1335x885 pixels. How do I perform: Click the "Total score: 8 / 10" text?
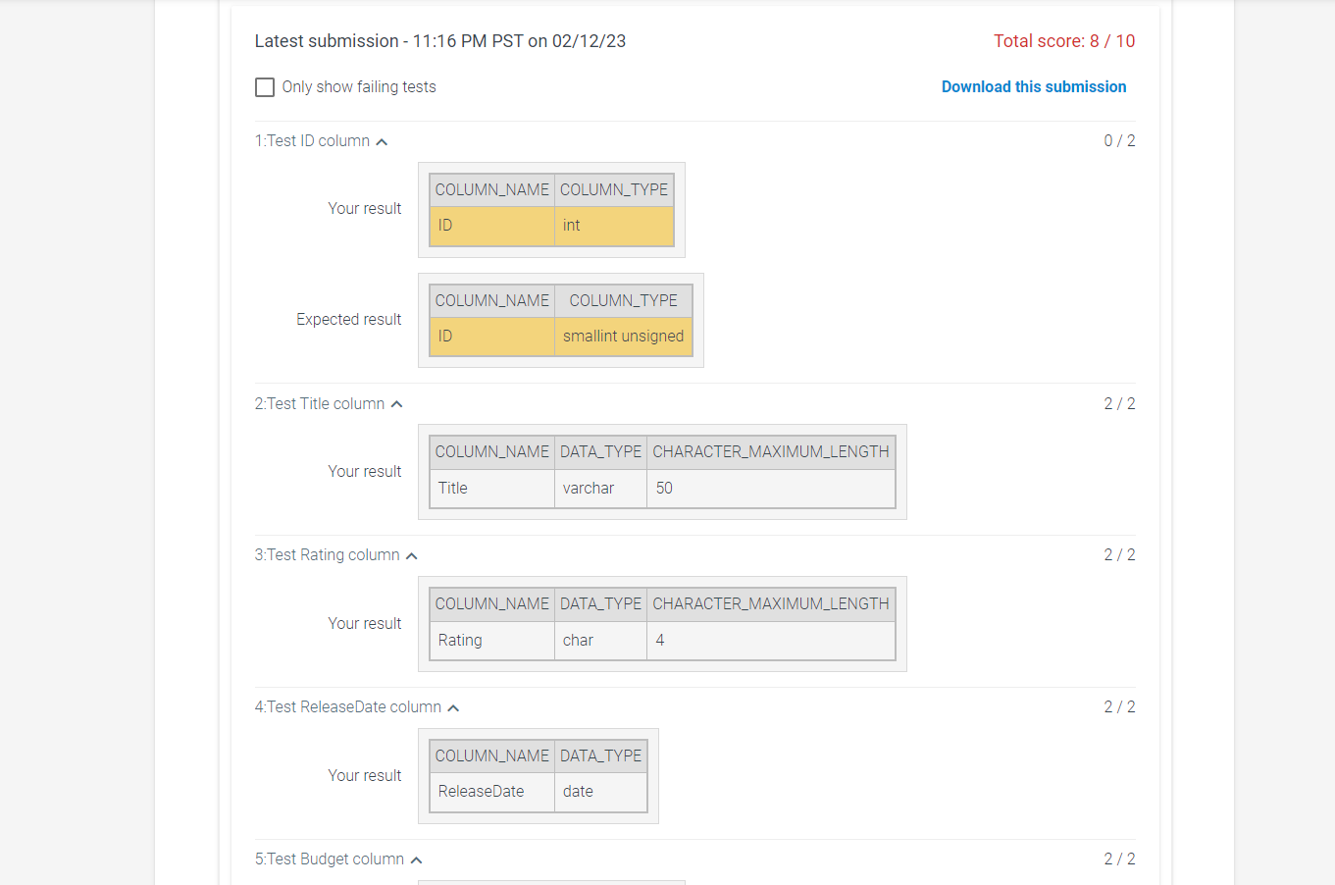(x=1064, y=40)
